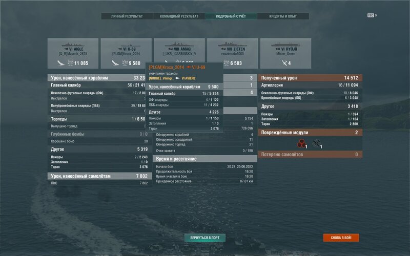Screen dimensions: 410x256
Task: Click the Глубинные бомбы row
Action: (99, 134)
